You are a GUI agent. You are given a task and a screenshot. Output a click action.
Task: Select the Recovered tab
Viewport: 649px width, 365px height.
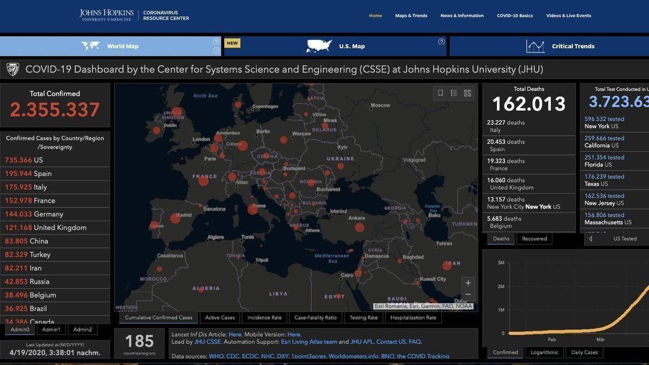coord(534,238)
